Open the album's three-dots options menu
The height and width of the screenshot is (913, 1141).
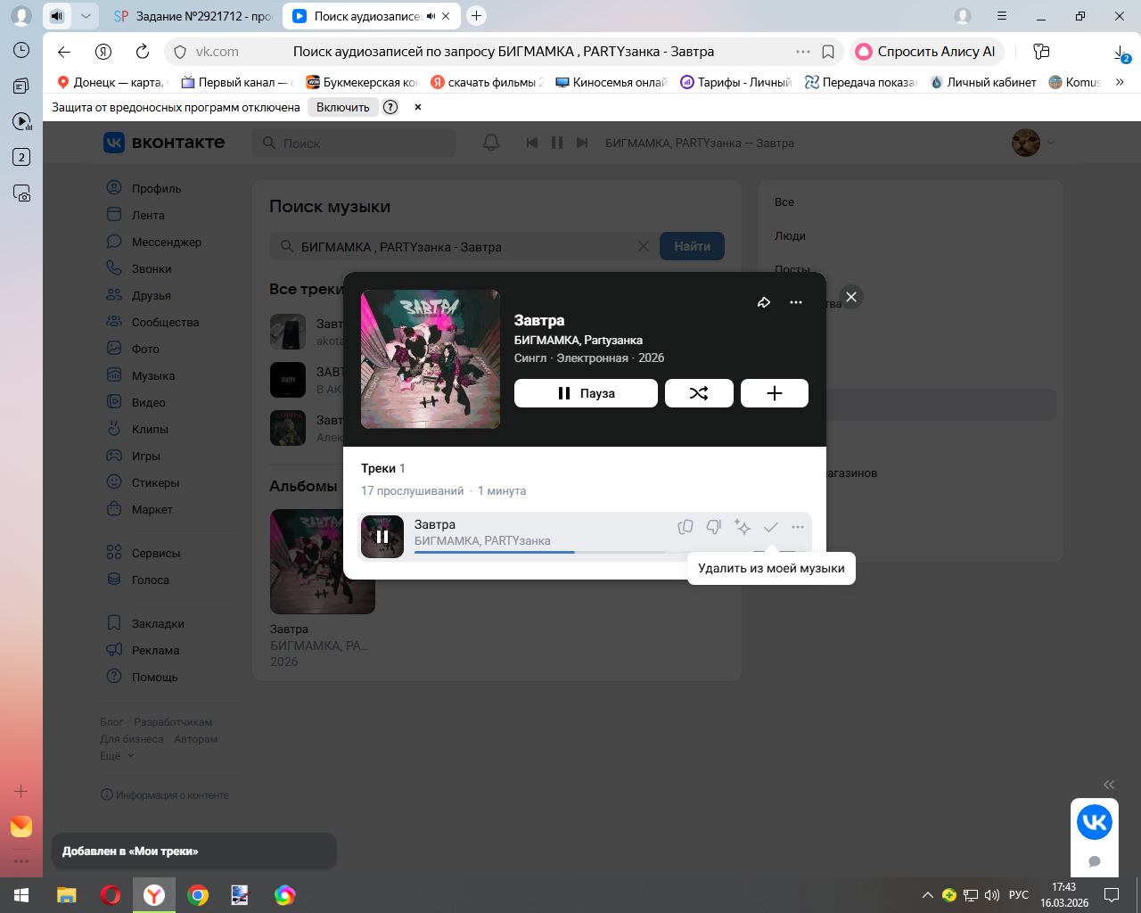(796, 302)
